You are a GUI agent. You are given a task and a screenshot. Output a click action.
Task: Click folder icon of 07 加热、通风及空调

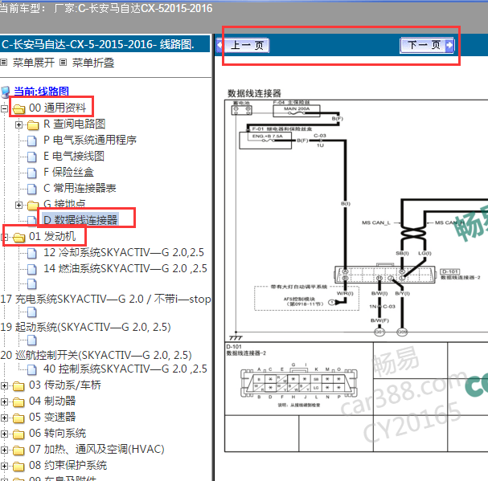coord(18,450)
